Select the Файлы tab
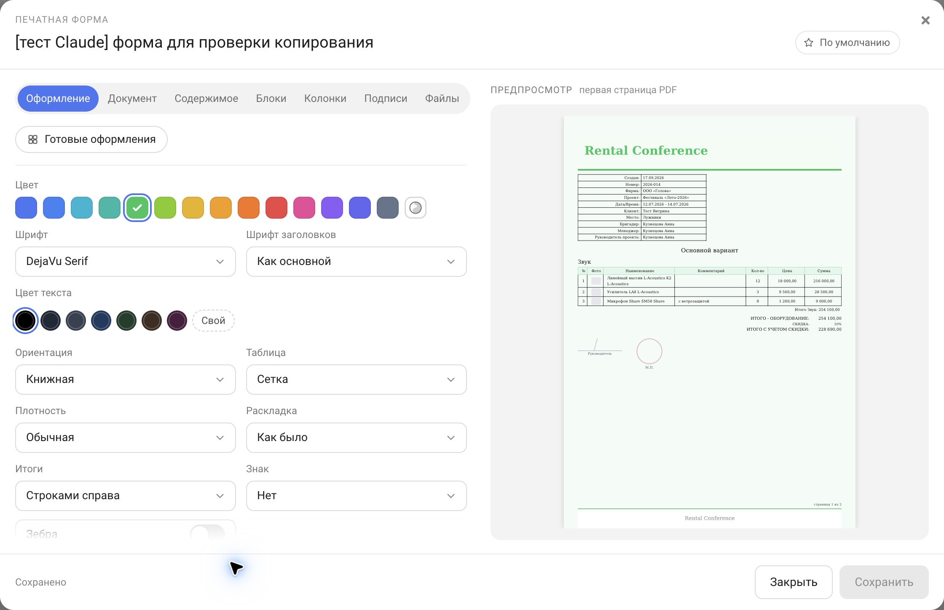The height and width of the screenshot is (610, 944). pyautogui.click(x=442, y=99)
